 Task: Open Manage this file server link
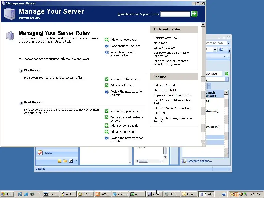tap(125, 79)
